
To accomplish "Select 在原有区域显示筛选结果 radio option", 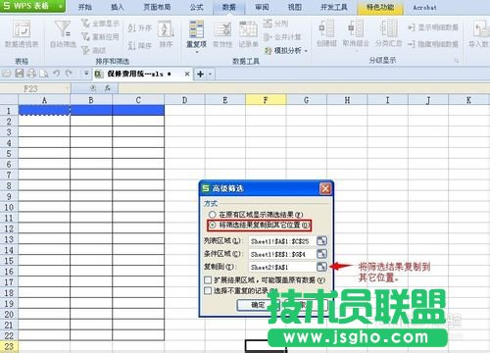I will click(213, 215).
